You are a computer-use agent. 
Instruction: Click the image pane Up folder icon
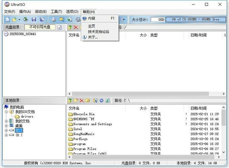coord(70,27)
